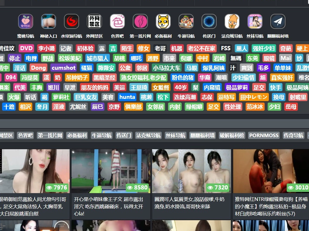Click the 水帘洞导航 red swirl icon
The height and width of the screenshot is (231, 309).
coord(72,22)
